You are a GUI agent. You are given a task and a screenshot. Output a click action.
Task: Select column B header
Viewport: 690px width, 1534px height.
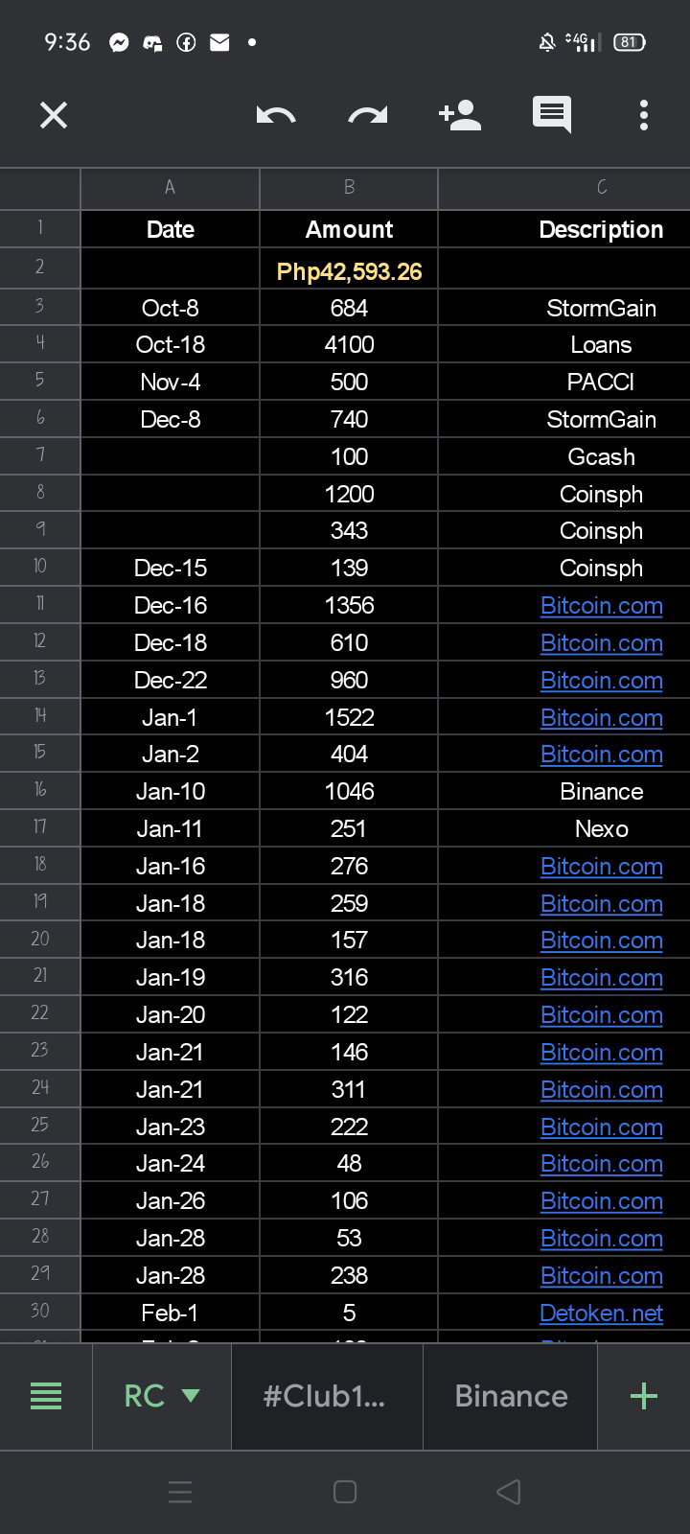tap(349, 188)
